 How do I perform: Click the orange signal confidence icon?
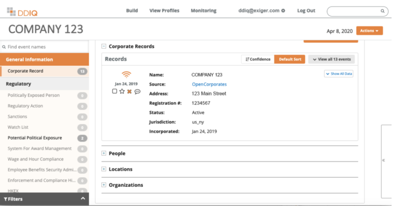tap(126, 75)
